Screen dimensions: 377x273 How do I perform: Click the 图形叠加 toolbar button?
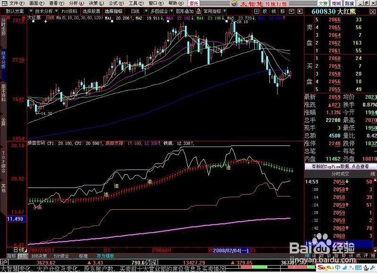tap(184, 11)
